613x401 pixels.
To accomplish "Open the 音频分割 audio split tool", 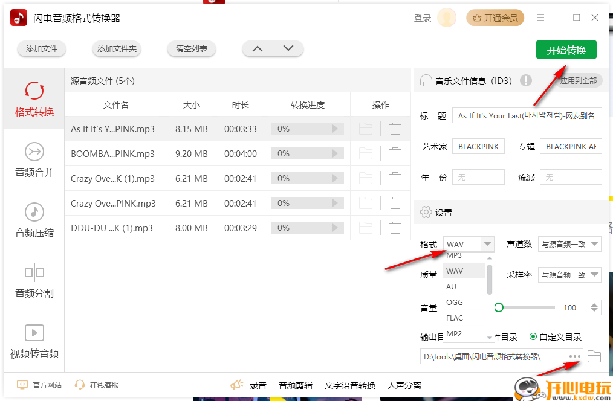I will [34, 281].
